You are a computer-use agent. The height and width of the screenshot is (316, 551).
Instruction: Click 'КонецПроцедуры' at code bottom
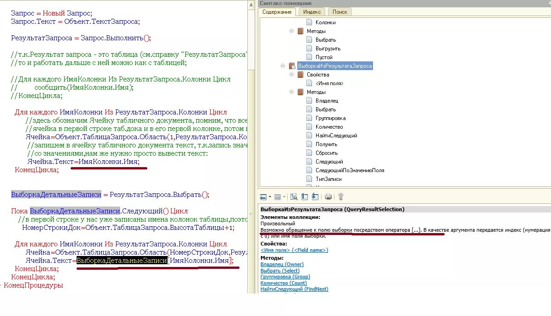click(33, 285)
